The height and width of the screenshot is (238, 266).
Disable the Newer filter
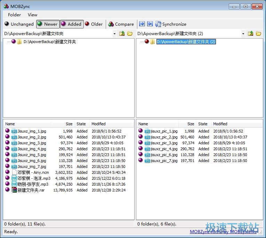(48, 24)
